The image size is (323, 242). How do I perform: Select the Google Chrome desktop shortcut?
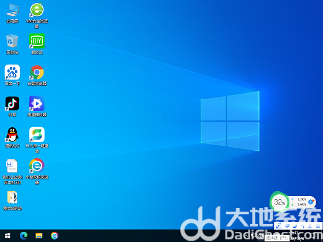37,72
